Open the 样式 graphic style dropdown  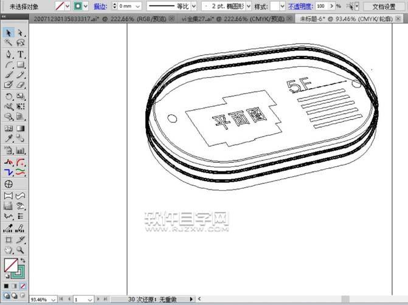pos(283,6)
